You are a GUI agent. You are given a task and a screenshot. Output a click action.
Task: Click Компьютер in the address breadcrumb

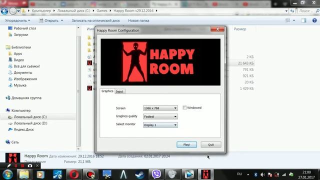pyautogui.click(x=41, y=11)
